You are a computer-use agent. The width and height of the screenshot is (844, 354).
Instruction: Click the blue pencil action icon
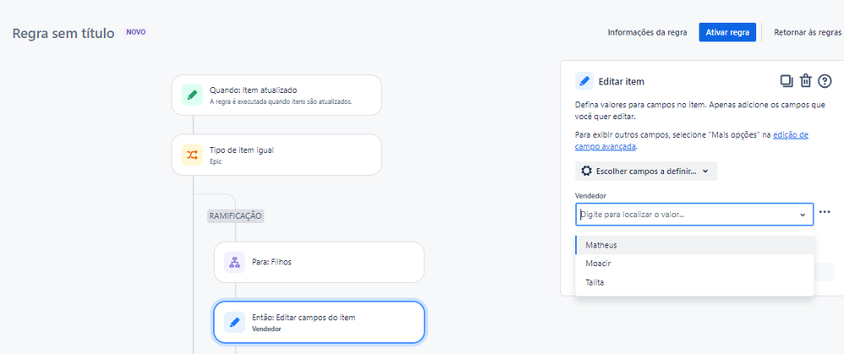[234, 322]
